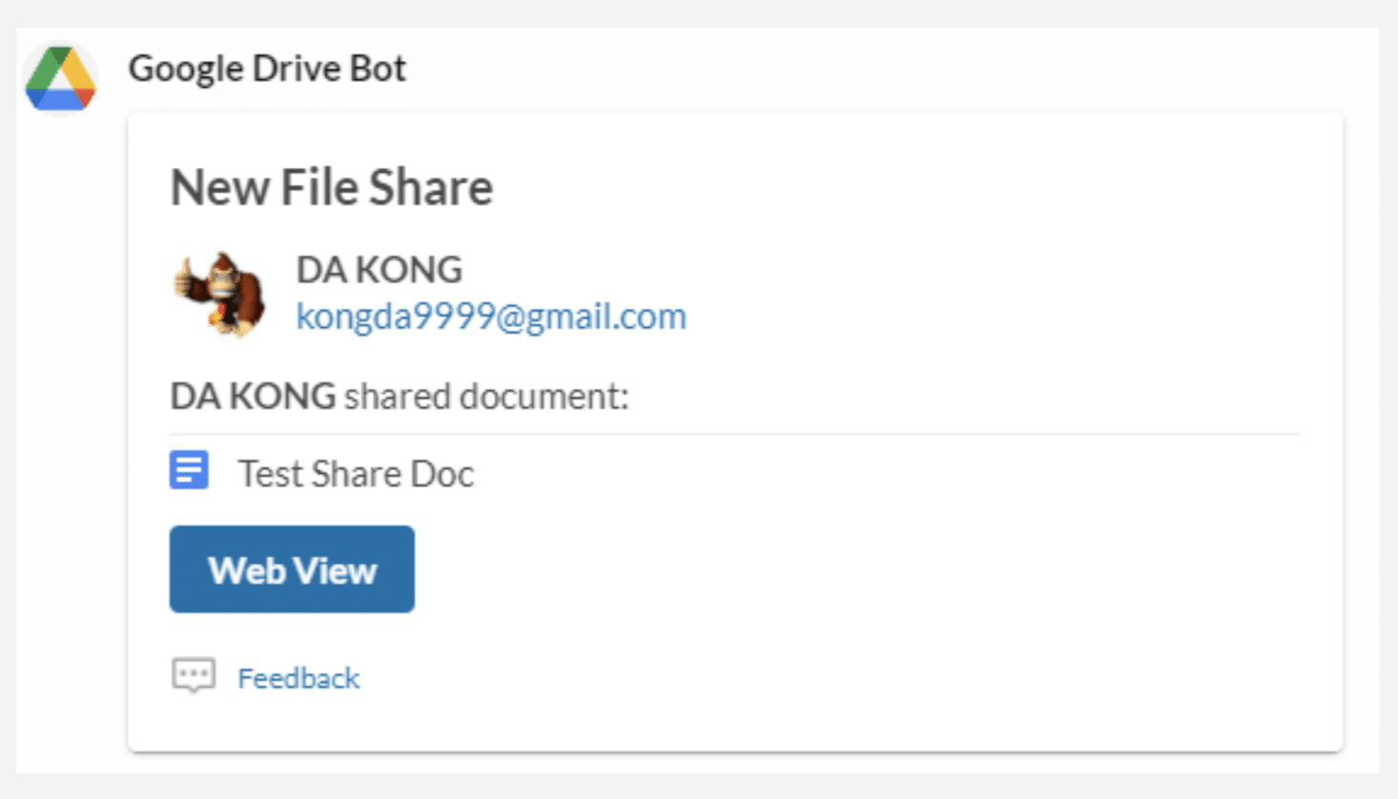Image resolution: width=1398 pixels, height=799 pixels.
Task: Open the Test Share Doc file name
Action: (x=356, y=474)
